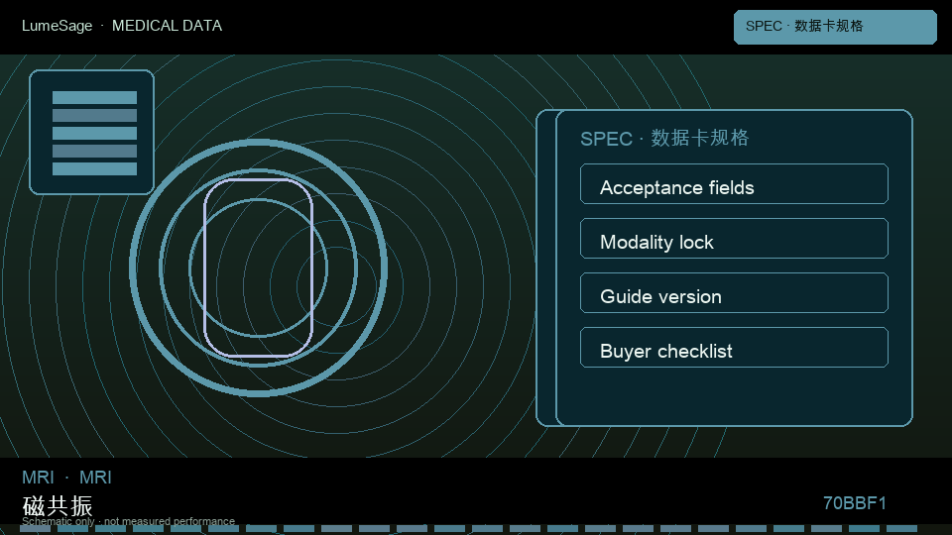Select the Guide version item
Viewport: 952px width, 535px height.
pos(734,293)
